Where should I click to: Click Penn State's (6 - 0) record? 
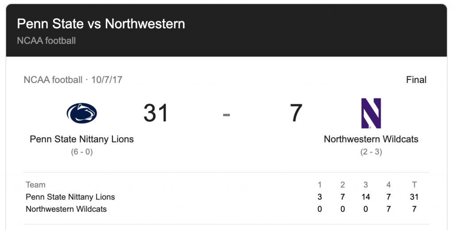click(82, 152)
